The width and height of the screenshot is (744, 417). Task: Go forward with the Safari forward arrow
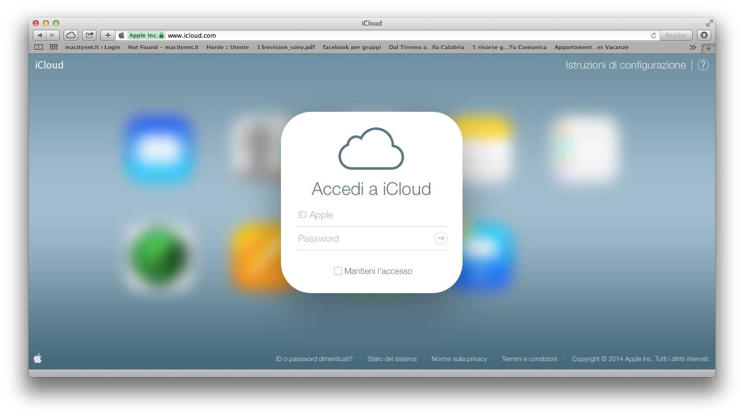[53, 35]
